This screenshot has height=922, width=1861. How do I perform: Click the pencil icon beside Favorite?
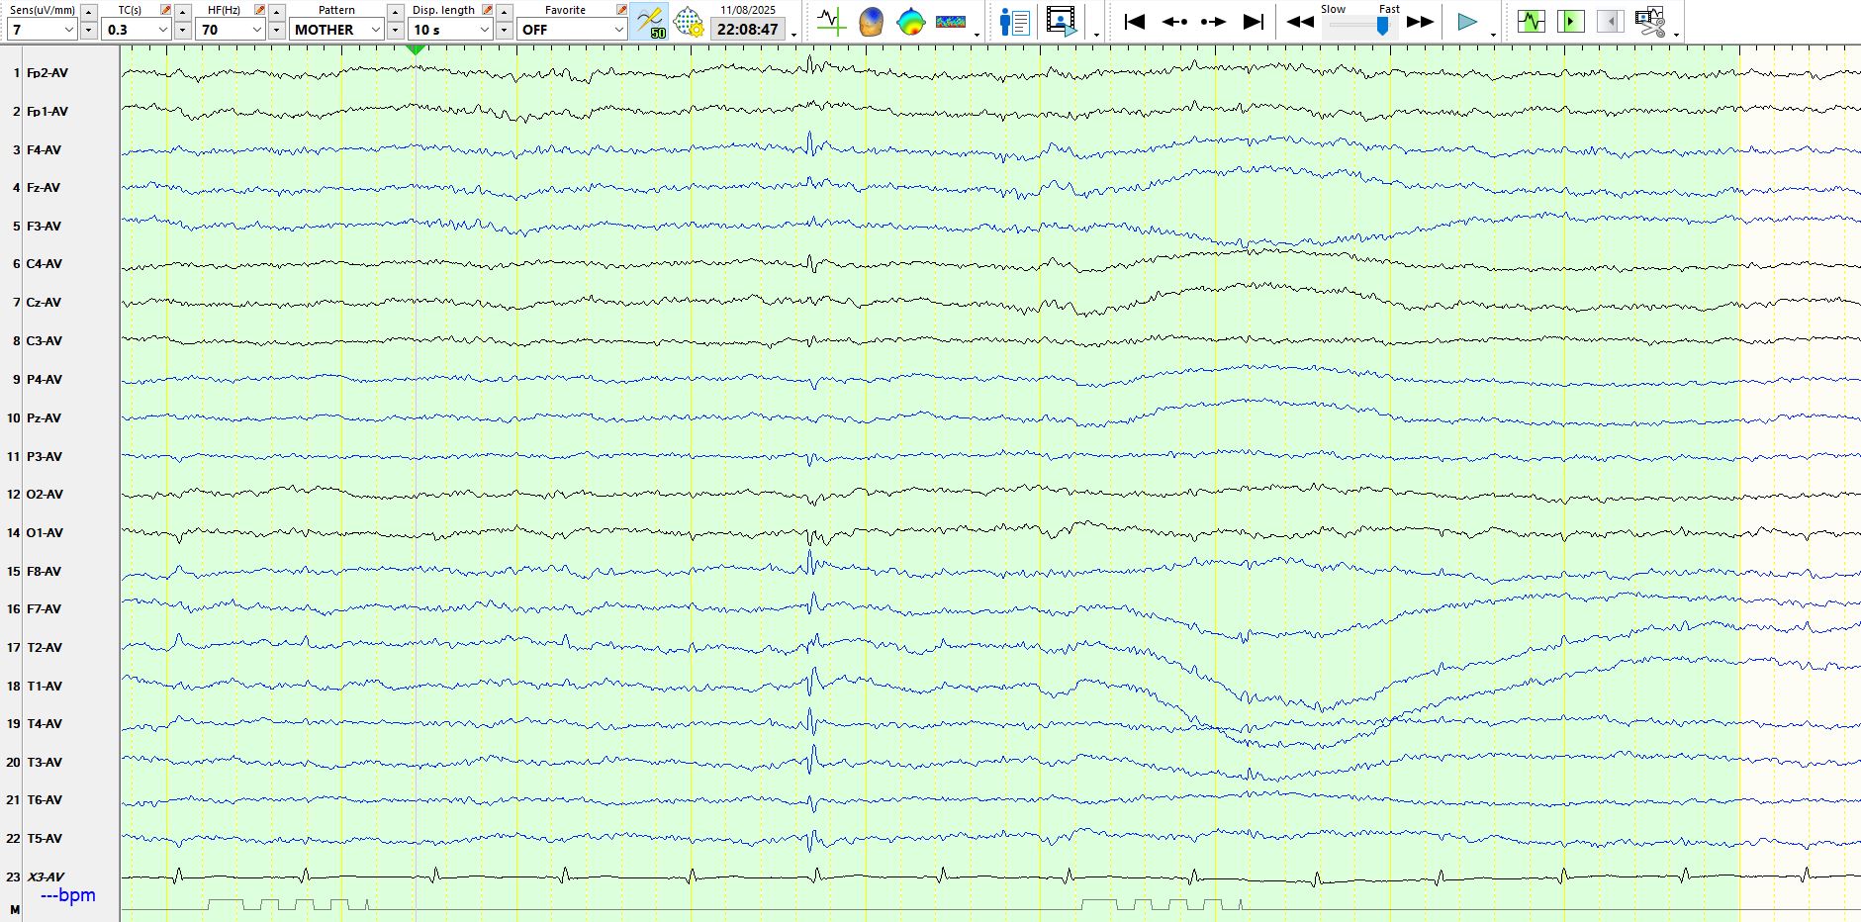pyautogui.click(x=621, y=10)
